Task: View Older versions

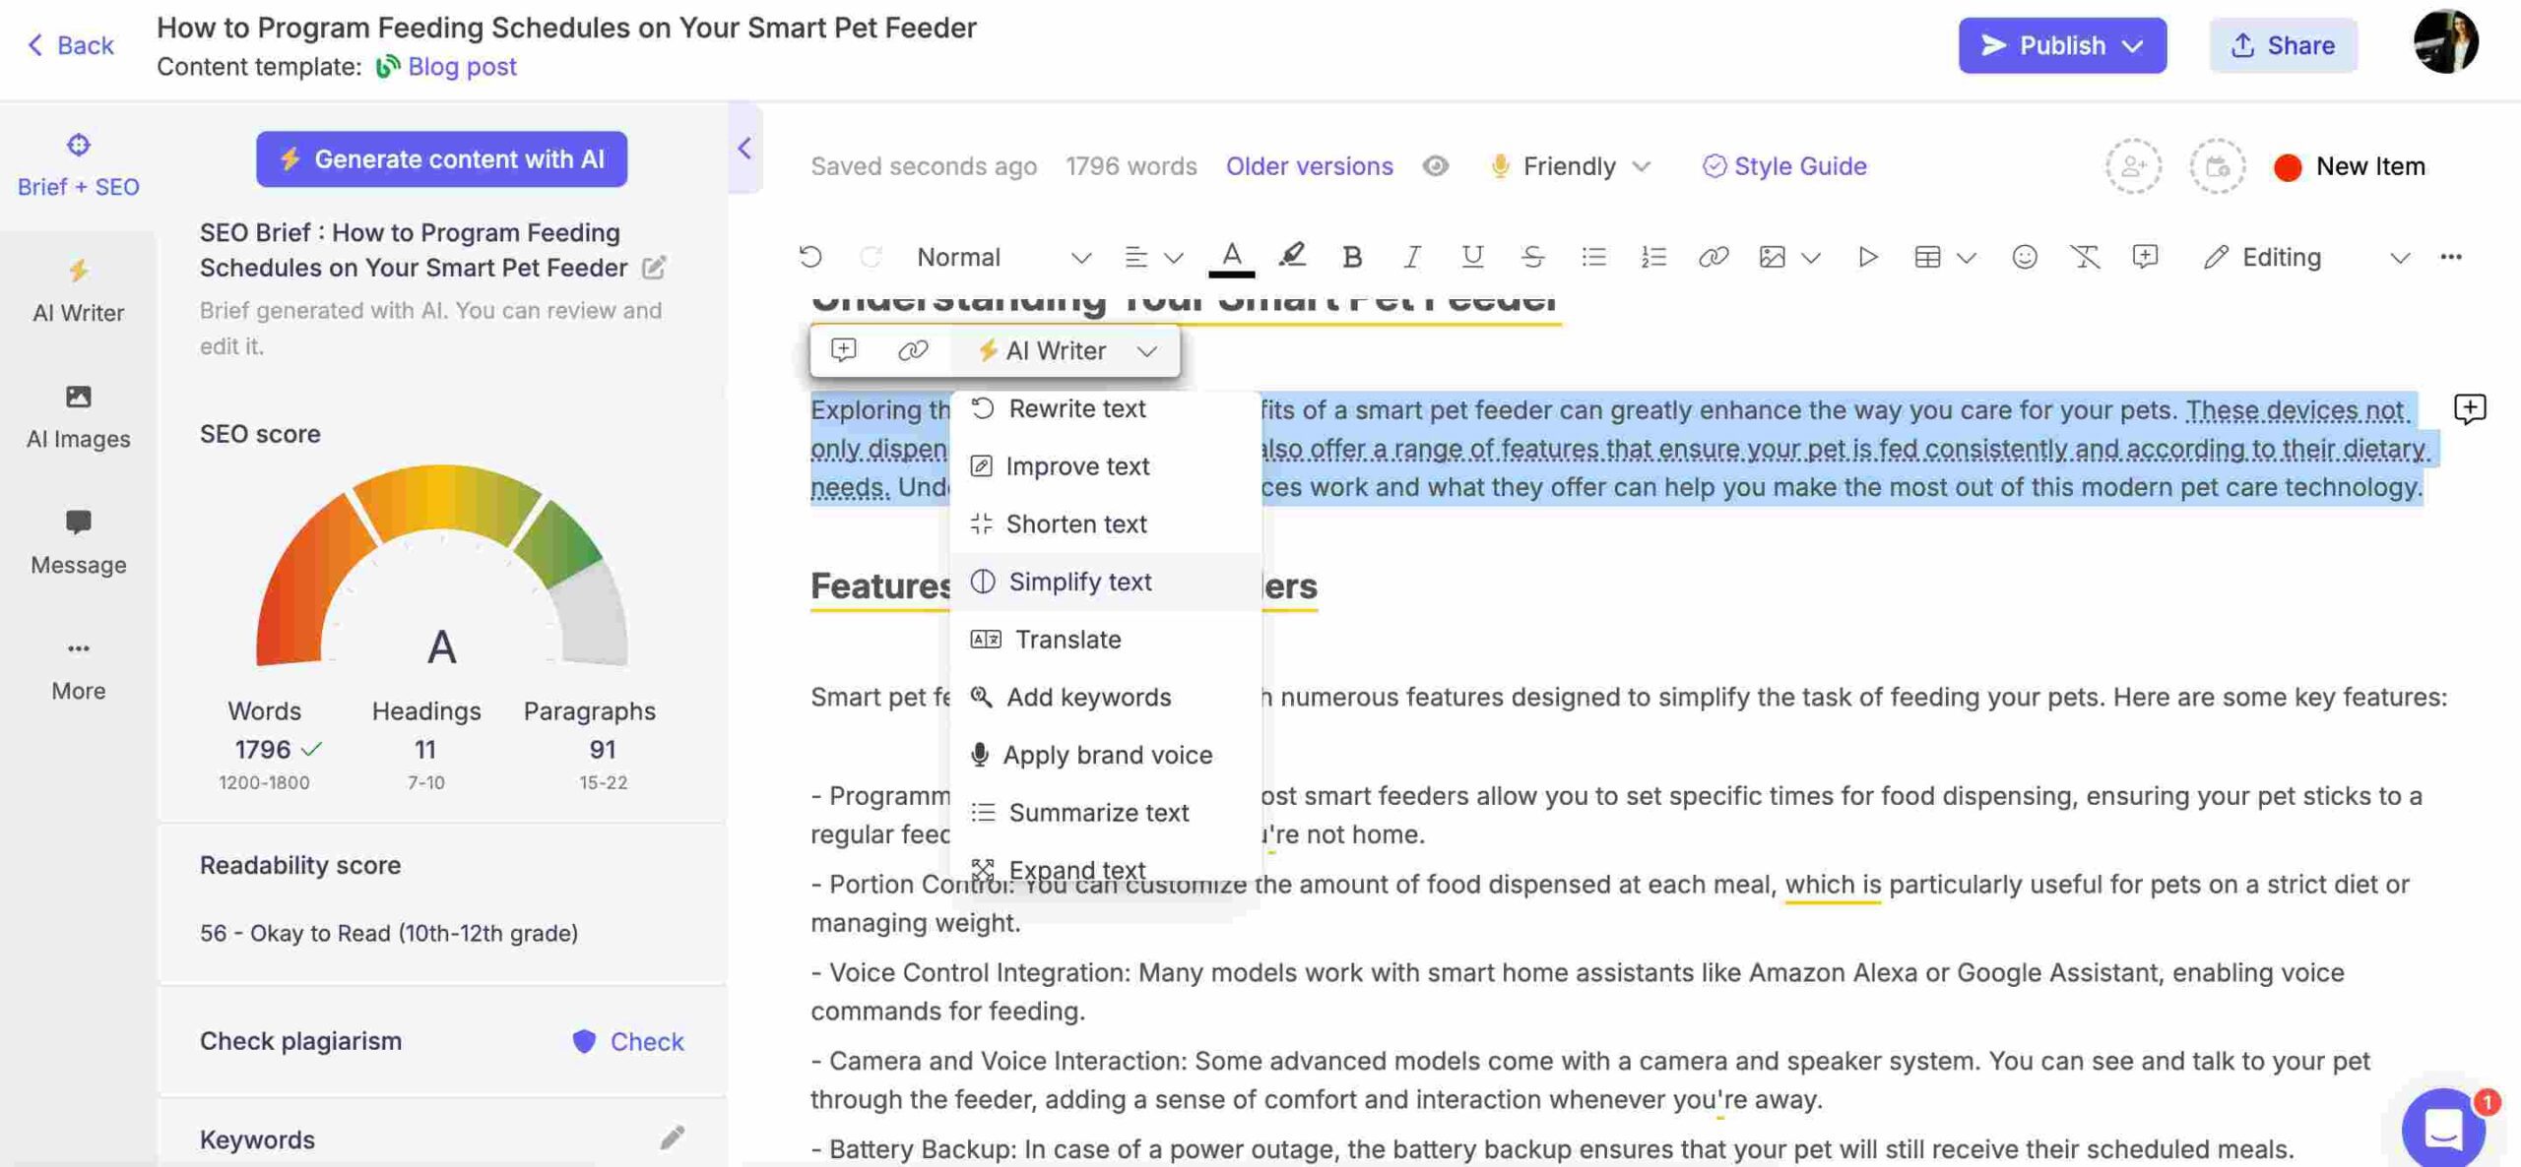Action: click(1309, 165)
